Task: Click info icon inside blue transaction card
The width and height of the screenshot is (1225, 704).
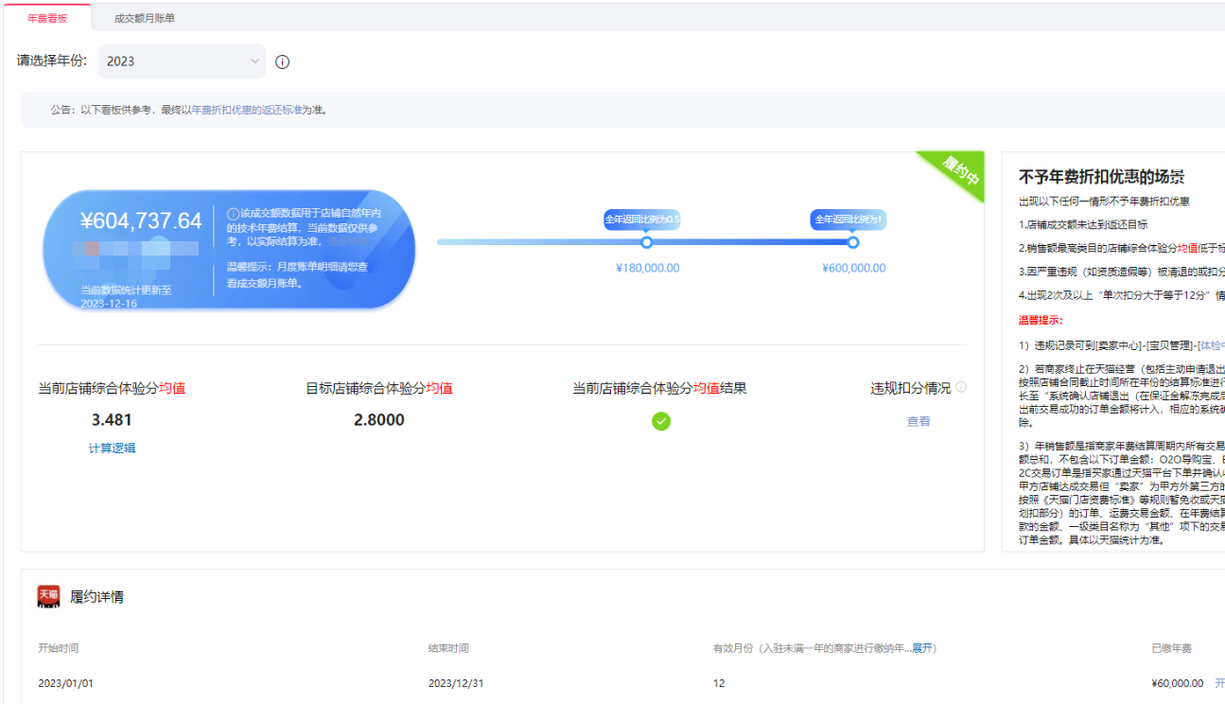Action: [234, 214]
